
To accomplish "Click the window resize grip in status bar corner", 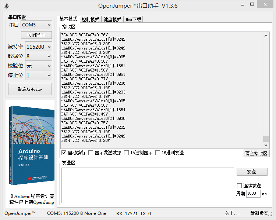I will (x=271, y=214).
